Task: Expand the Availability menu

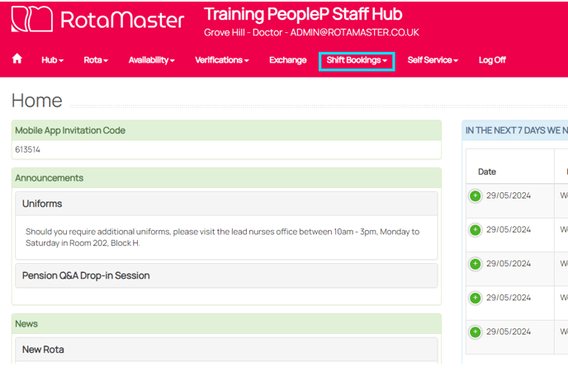Action: pyautogui.click(x=151, y=60)
